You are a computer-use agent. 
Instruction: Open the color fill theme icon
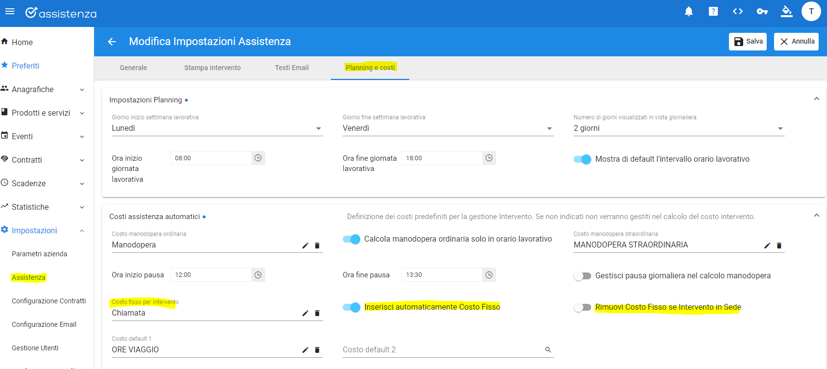point(787,11)
